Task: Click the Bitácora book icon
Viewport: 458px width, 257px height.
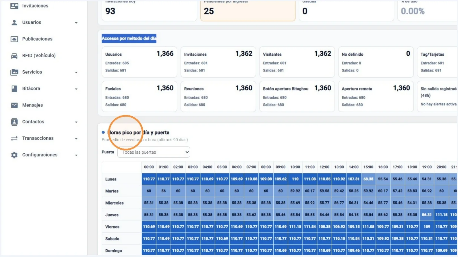Action: [14, 89]
